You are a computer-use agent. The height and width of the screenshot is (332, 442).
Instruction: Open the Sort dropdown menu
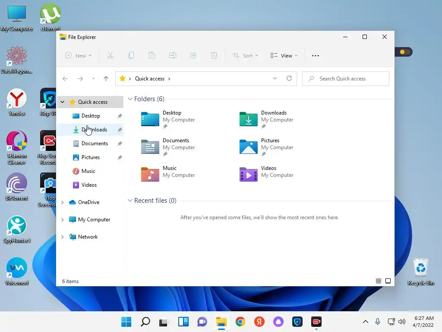pos(245,56)
